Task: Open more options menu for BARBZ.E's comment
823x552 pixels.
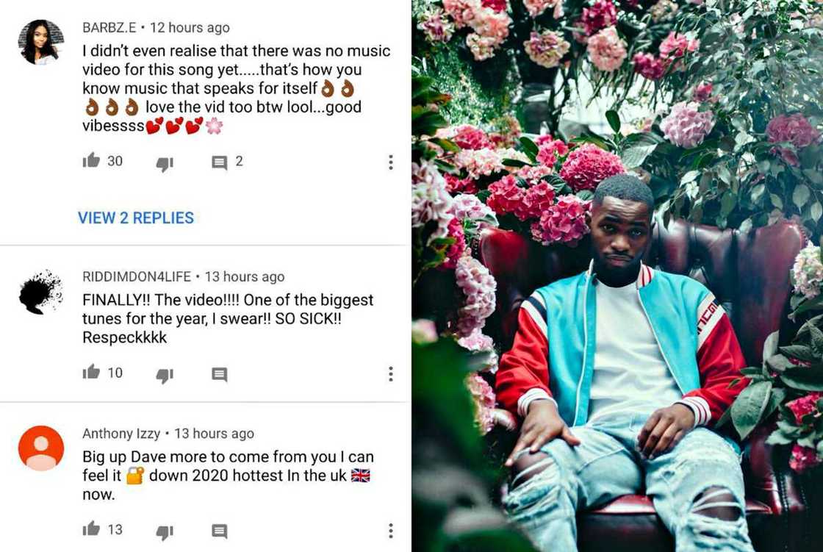Action: [x=390, y=162]
